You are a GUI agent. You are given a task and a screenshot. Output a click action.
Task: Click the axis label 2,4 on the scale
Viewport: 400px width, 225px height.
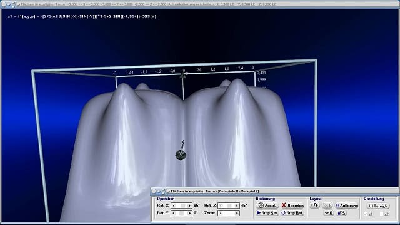coord(240,68)
